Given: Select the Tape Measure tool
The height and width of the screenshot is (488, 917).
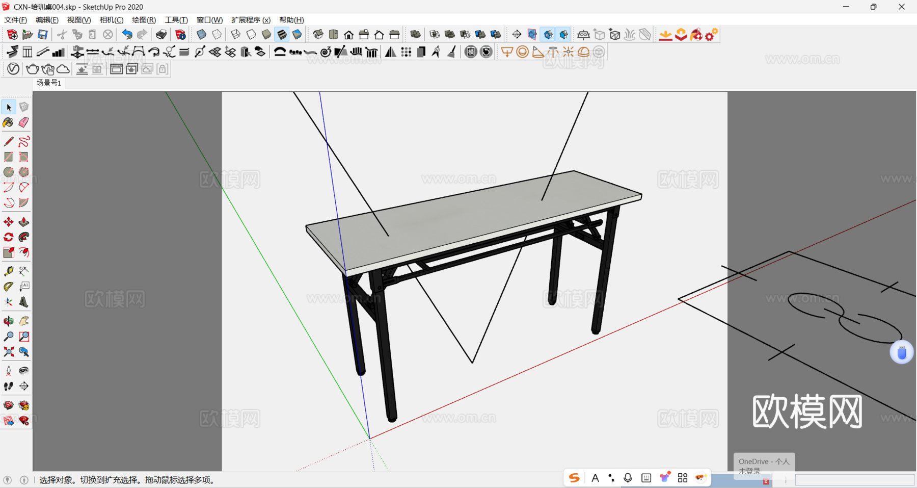Looking at the screenshot, I should point(9,271).
